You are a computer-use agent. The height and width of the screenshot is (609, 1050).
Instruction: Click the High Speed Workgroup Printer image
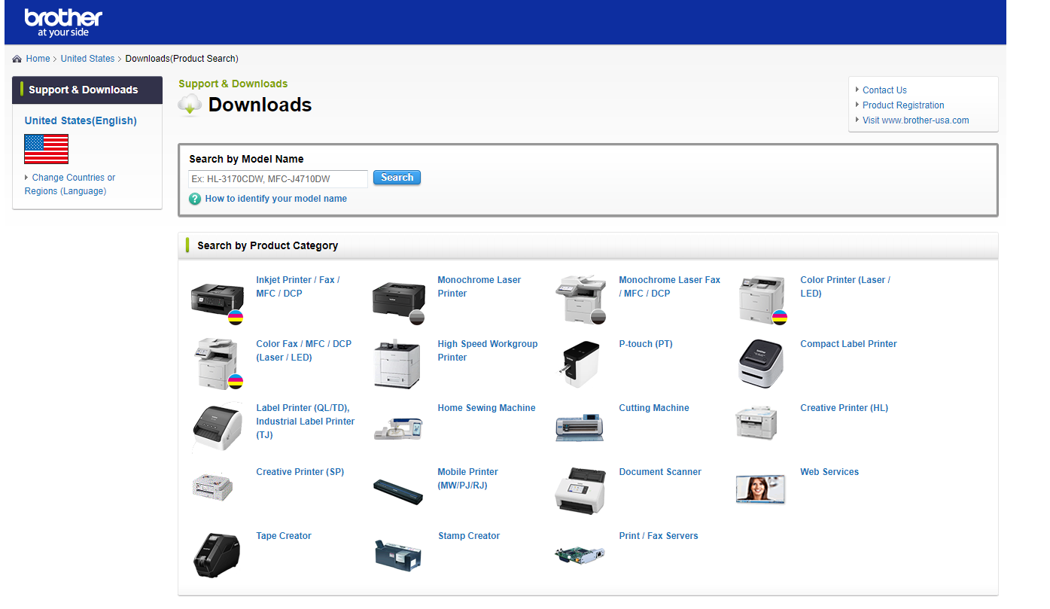pyautogui.click(x=399, y=364)
